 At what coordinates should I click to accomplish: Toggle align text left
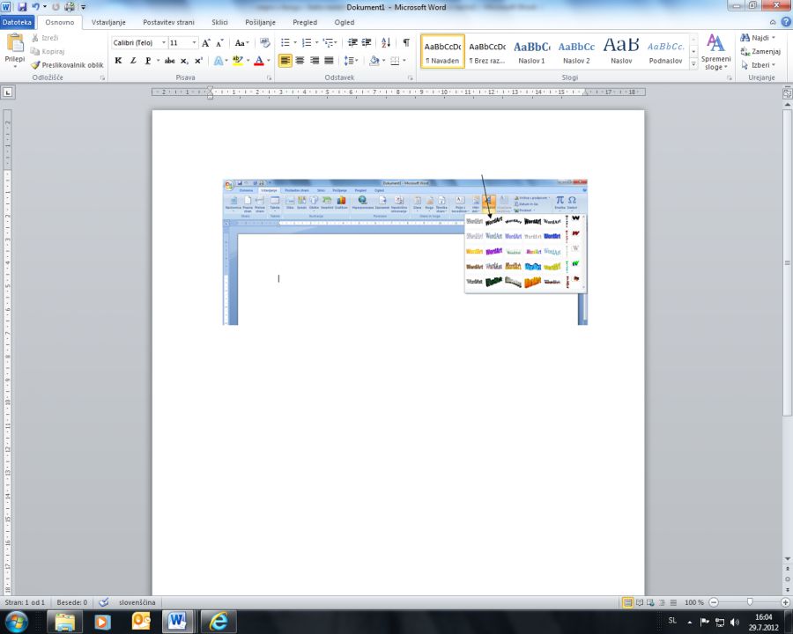[285, 61]
